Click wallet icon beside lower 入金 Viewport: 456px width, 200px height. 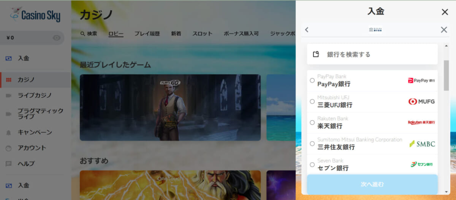(x=8, y=185)
